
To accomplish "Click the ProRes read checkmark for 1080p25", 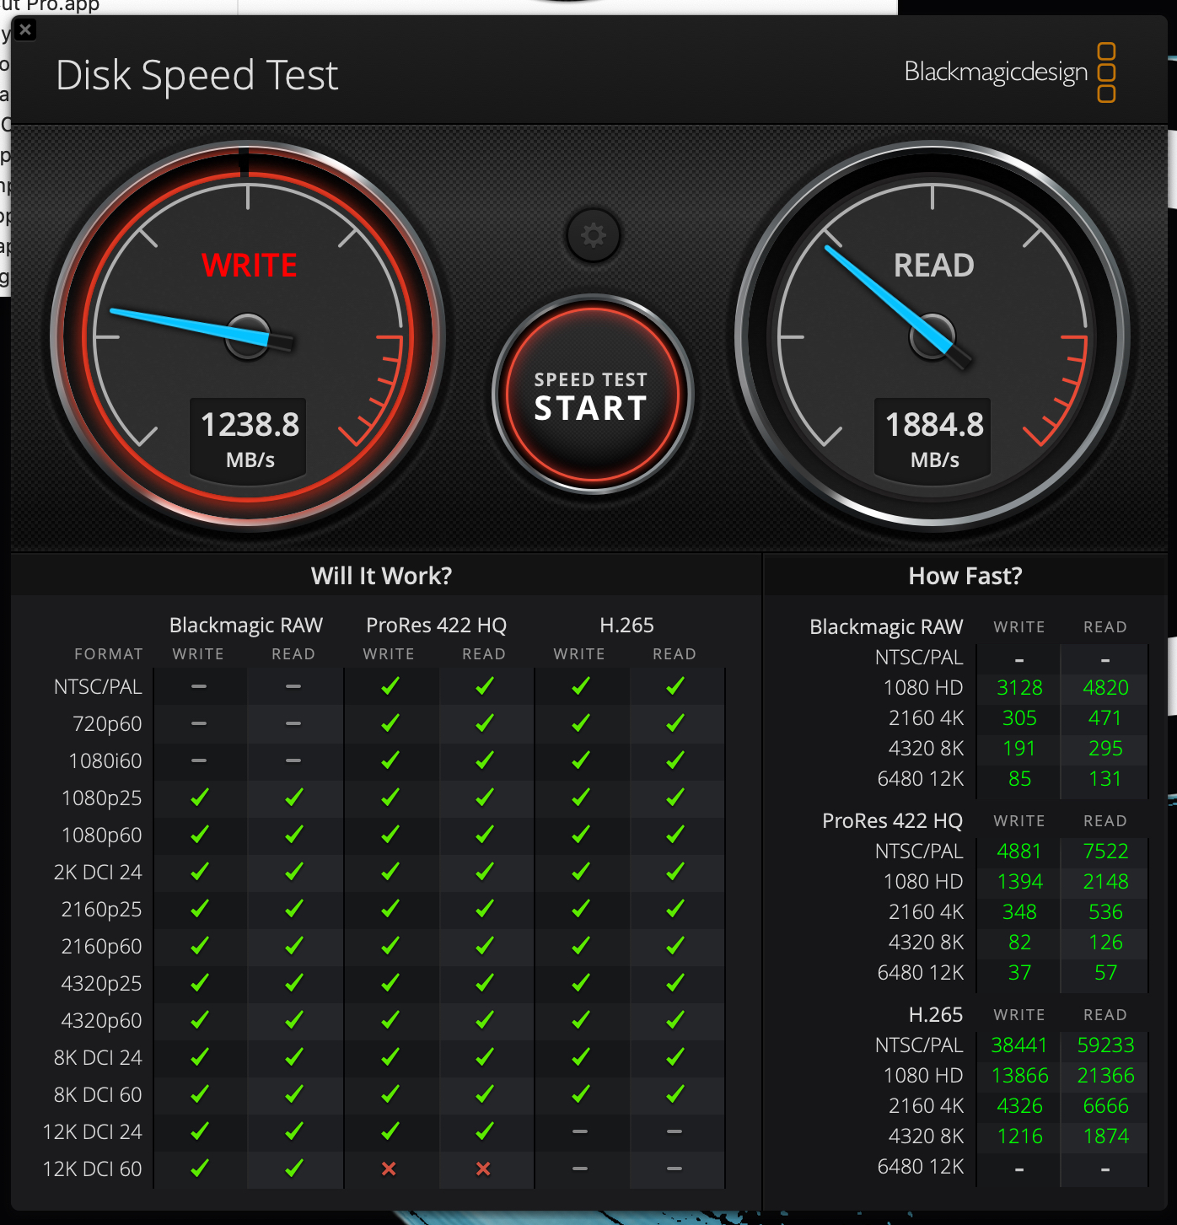I will point(485,798).
